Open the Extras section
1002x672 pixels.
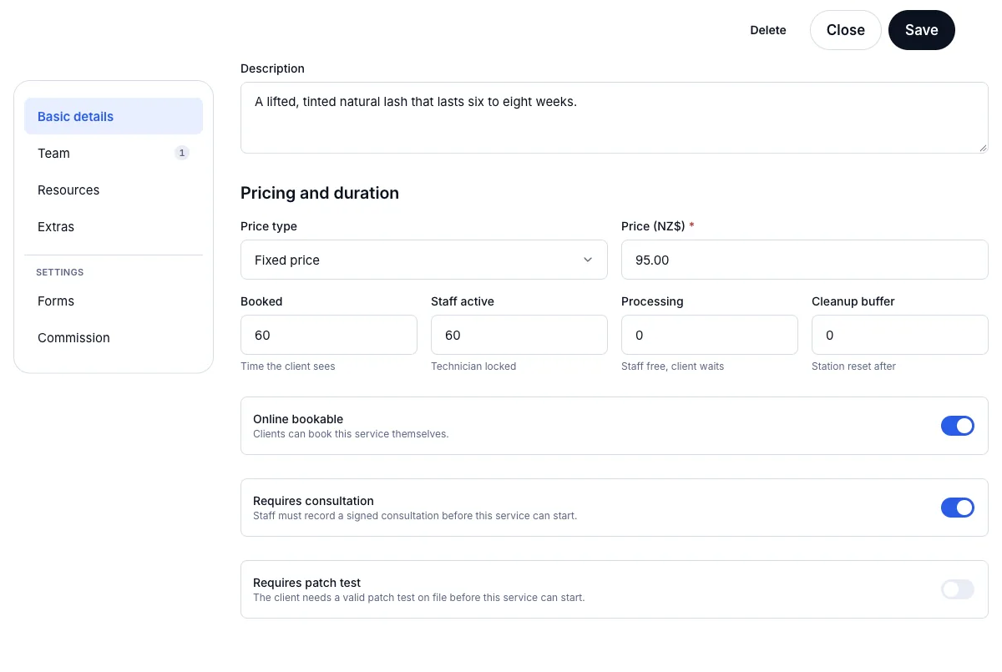114,226
